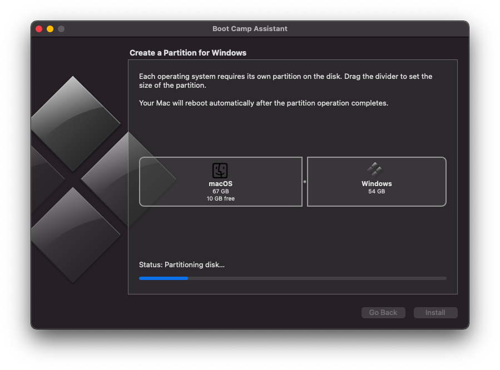Click the 'Boot Camp Assistant' window title
Viewport: 500px width, 370px height.
click(x=250, y=29)
